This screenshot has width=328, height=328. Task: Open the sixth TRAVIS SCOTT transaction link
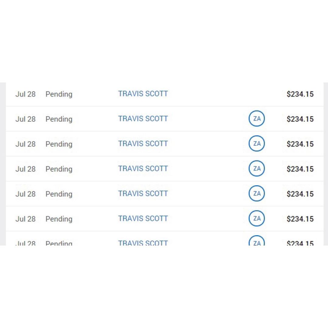click(143, 218)
